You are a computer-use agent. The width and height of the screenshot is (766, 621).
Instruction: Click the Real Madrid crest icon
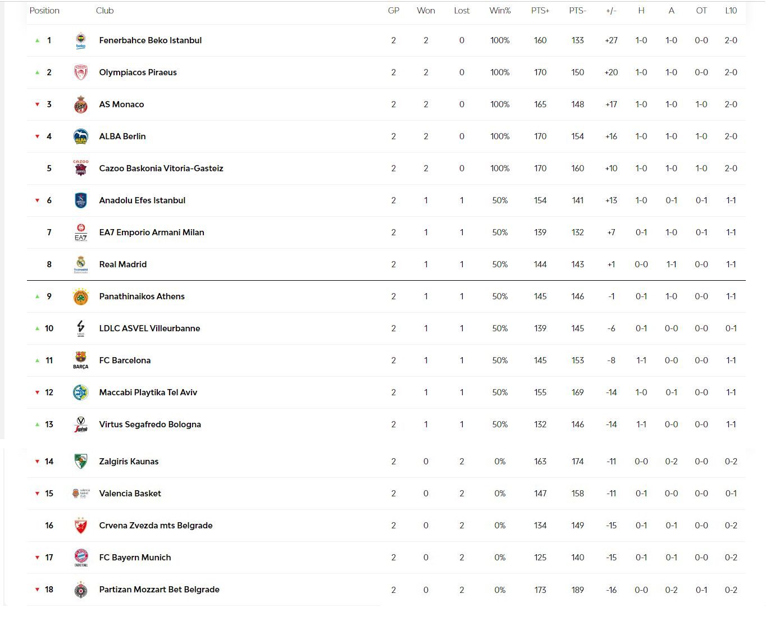click(81, 264)
